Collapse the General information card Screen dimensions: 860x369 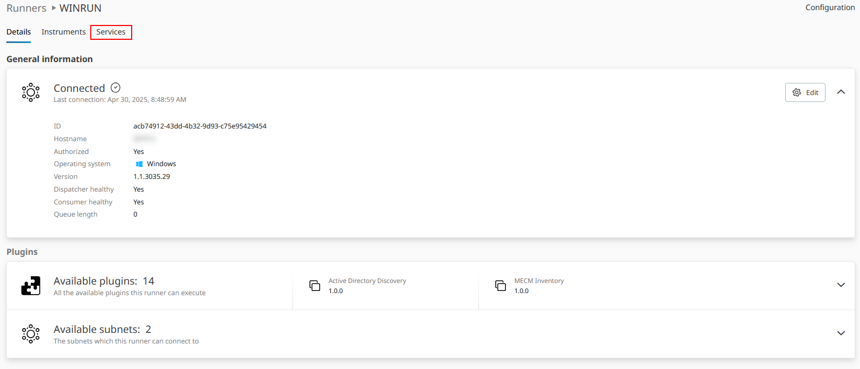point(841,92)
